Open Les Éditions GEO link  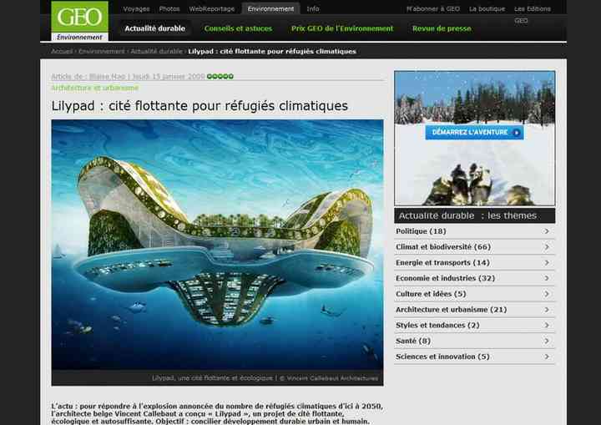(533, 14)
